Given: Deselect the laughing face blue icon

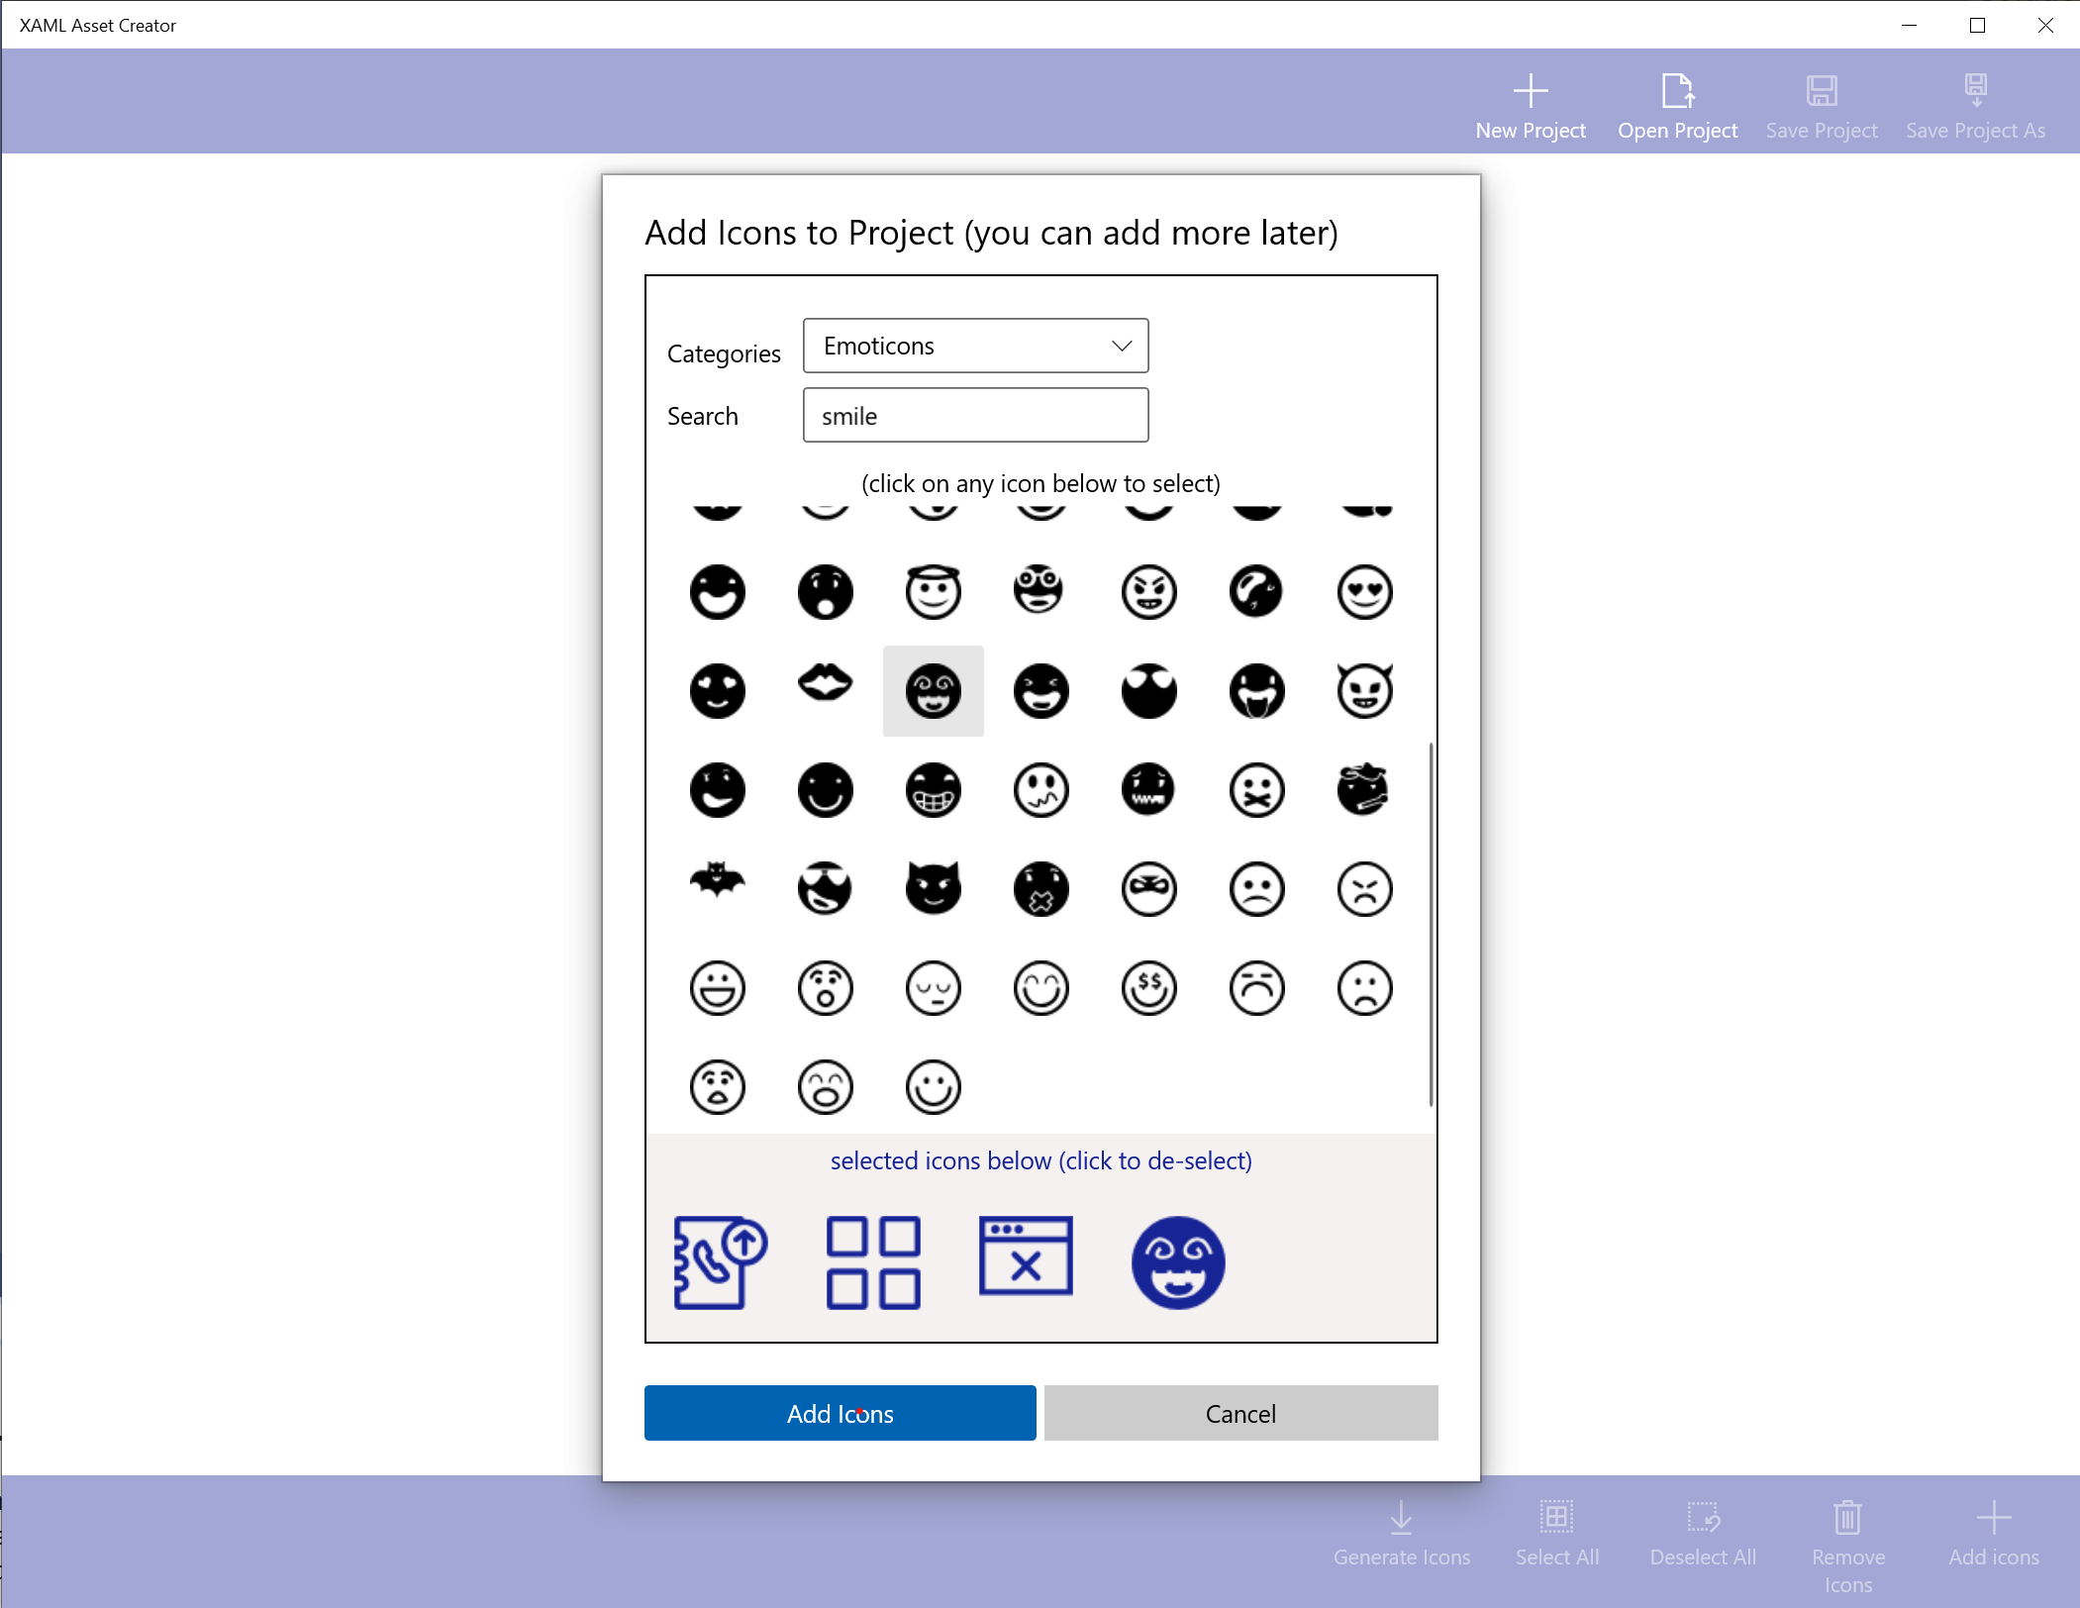Looking at the screenshot, I should (1177, 1260).
